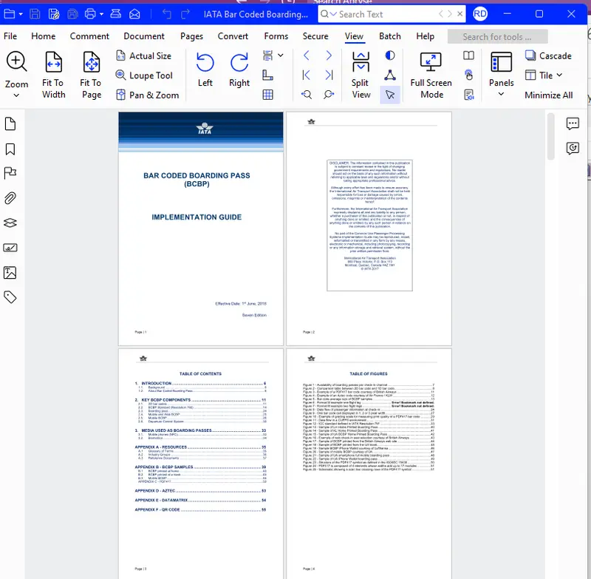This screenshot has height=579, width=591.
Task: Open the Tile dropdown
Action: tap(544, 75)
